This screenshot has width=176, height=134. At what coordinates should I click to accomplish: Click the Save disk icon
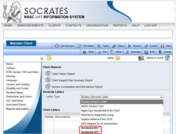(x=163, y=46)
